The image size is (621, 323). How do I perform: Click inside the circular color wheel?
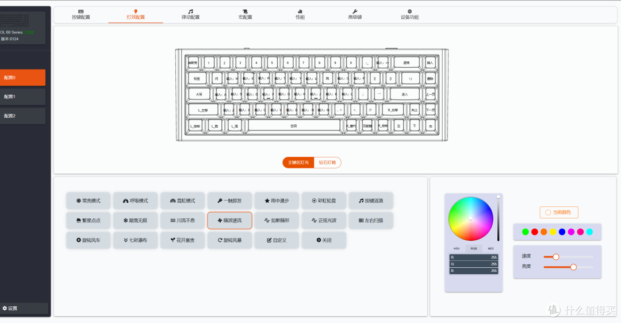tap(470, 218)
